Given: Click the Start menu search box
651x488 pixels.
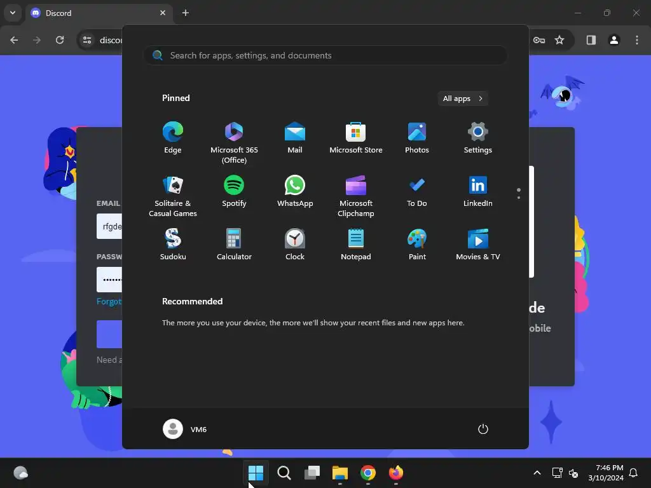Looking at the screenshot, I should coord(325,55).
